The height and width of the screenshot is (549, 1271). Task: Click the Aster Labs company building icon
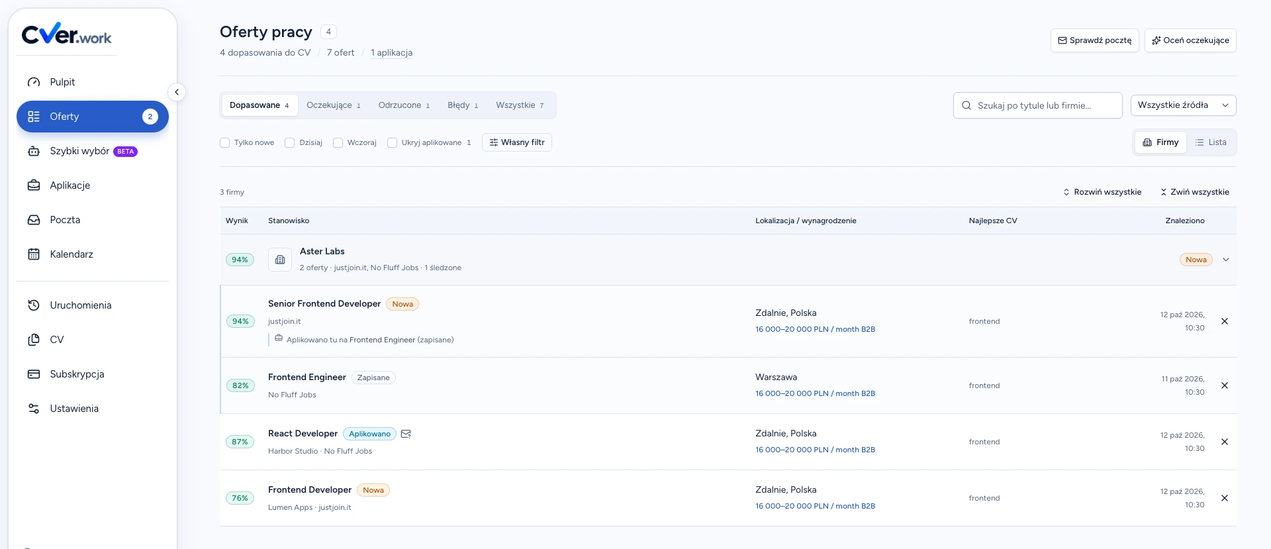(280, 260)
